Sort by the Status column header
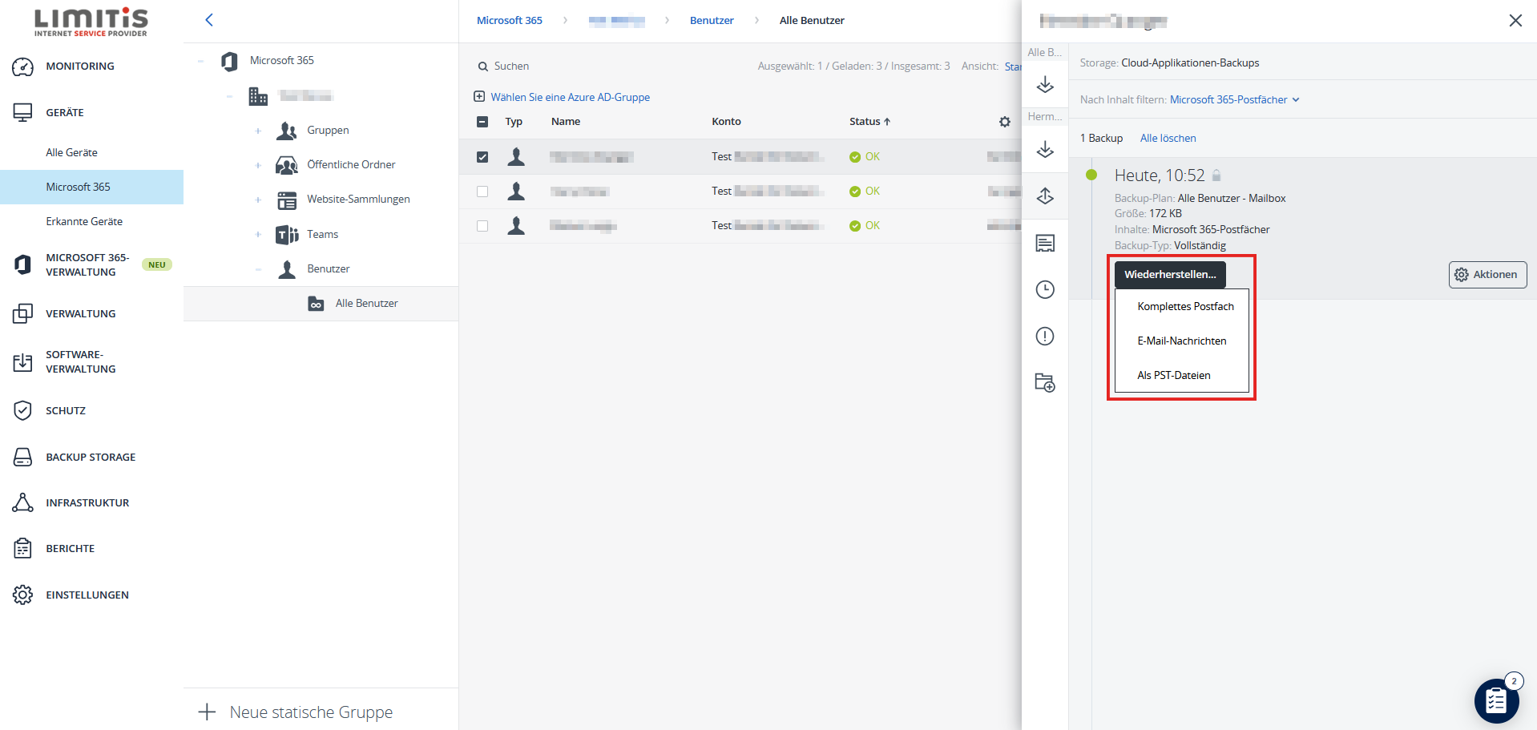This screenshot has height=730, width=1537. point(869,122)
